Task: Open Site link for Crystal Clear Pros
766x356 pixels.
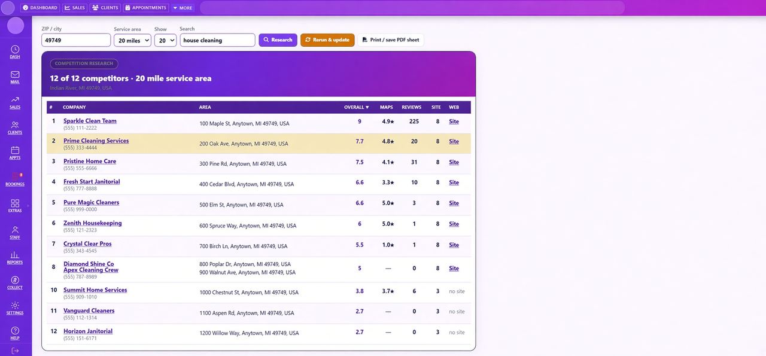Action: click(454, 245)
